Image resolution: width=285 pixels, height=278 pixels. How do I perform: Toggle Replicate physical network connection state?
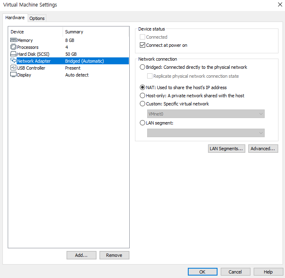coord(150,76)
